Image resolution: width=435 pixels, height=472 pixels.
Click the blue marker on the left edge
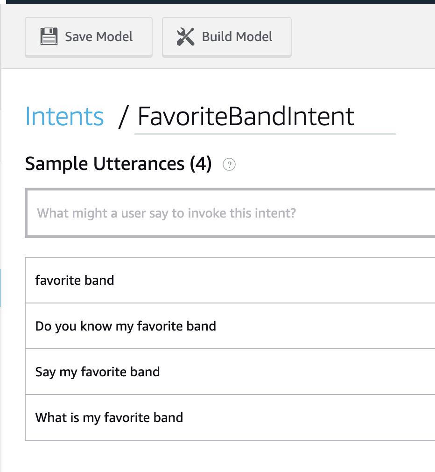tap(0, 288)
